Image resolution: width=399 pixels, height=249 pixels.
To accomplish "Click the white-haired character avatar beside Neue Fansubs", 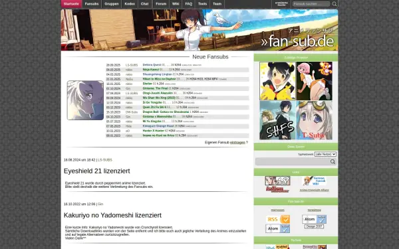I will (85, 100).
